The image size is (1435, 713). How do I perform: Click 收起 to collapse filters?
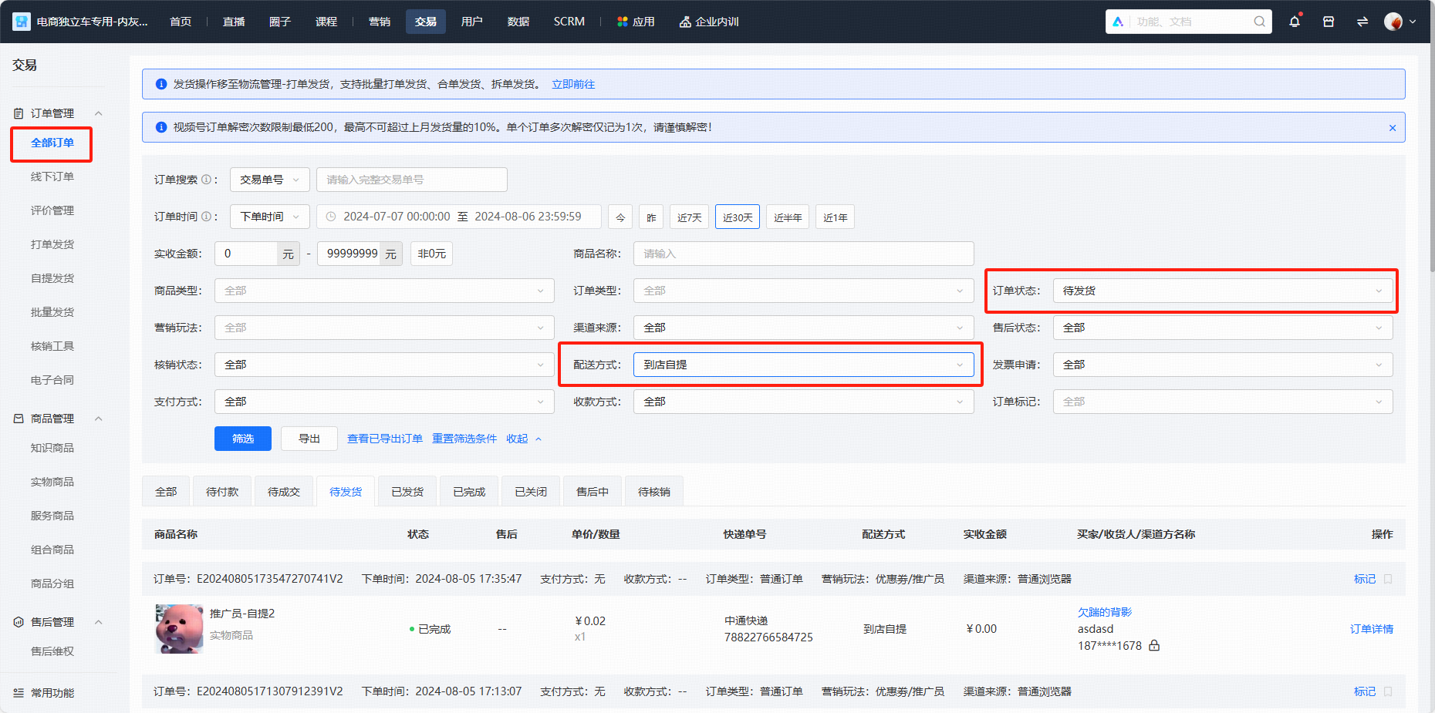524,439
